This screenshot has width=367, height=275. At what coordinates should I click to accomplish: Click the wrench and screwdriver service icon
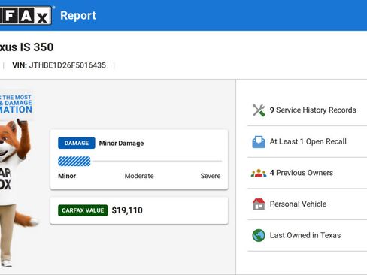pyautogui.click(x=259, y=110)
